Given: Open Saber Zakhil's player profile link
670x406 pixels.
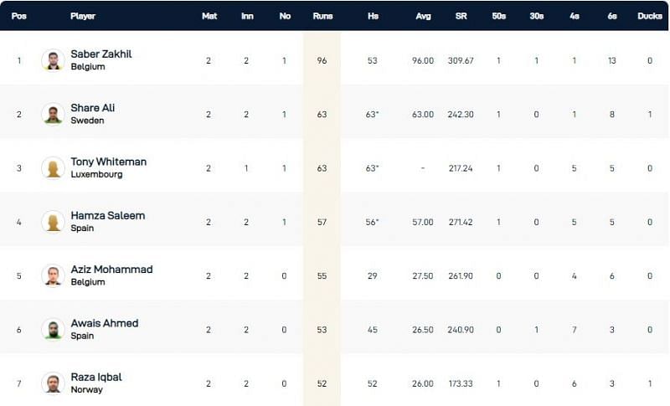Looking at the screenshot, I should pos(101,54).
